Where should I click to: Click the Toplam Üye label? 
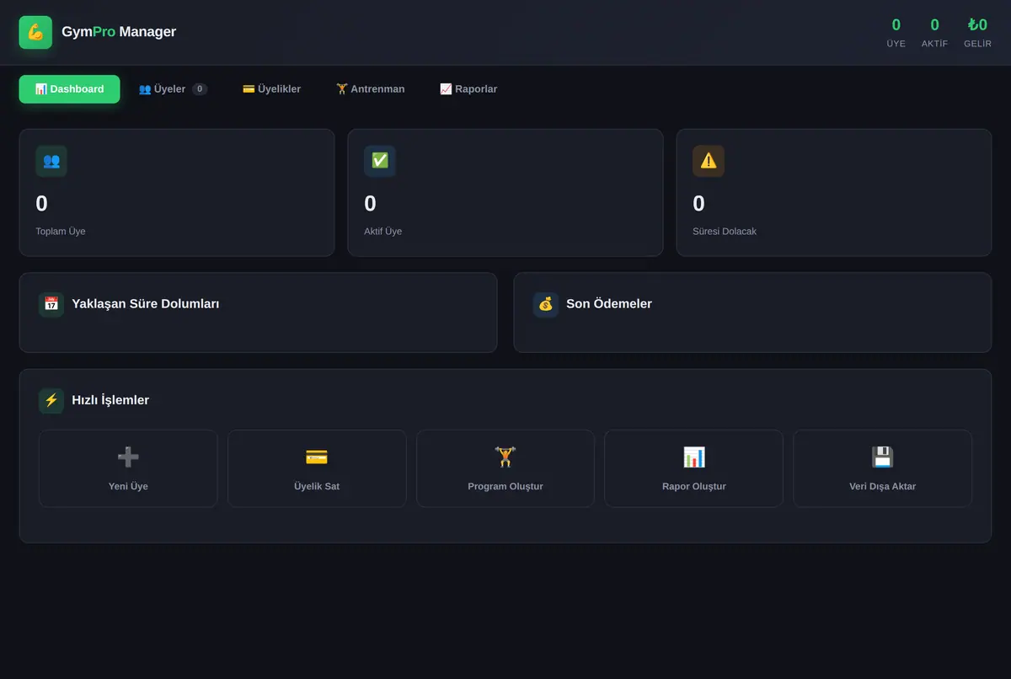coord(61,231)
